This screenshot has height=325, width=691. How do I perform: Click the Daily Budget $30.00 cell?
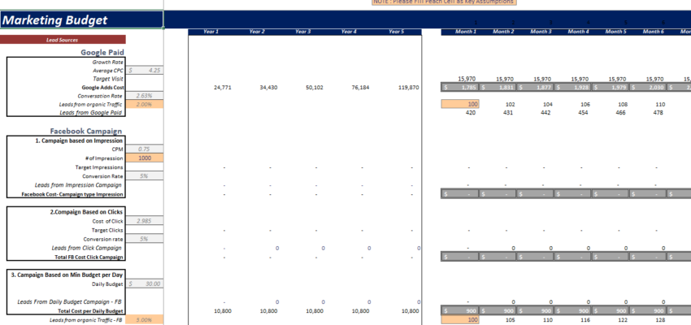point(145,284)
